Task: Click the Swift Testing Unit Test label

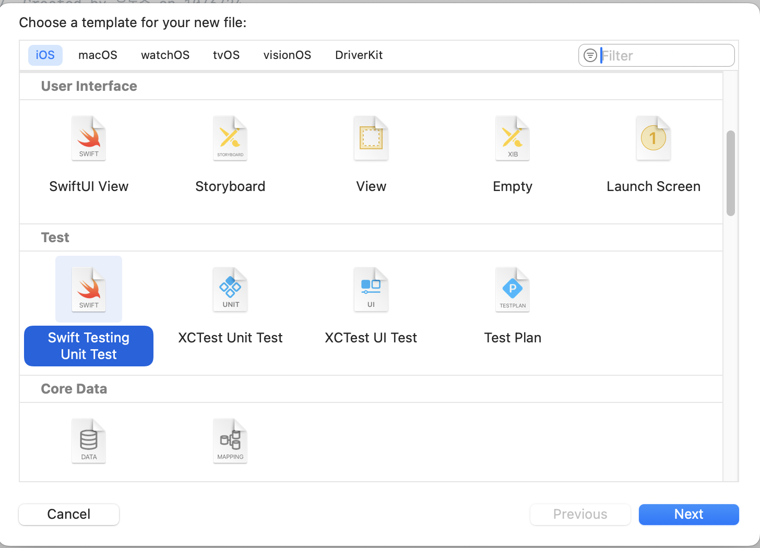Action: 89,346
